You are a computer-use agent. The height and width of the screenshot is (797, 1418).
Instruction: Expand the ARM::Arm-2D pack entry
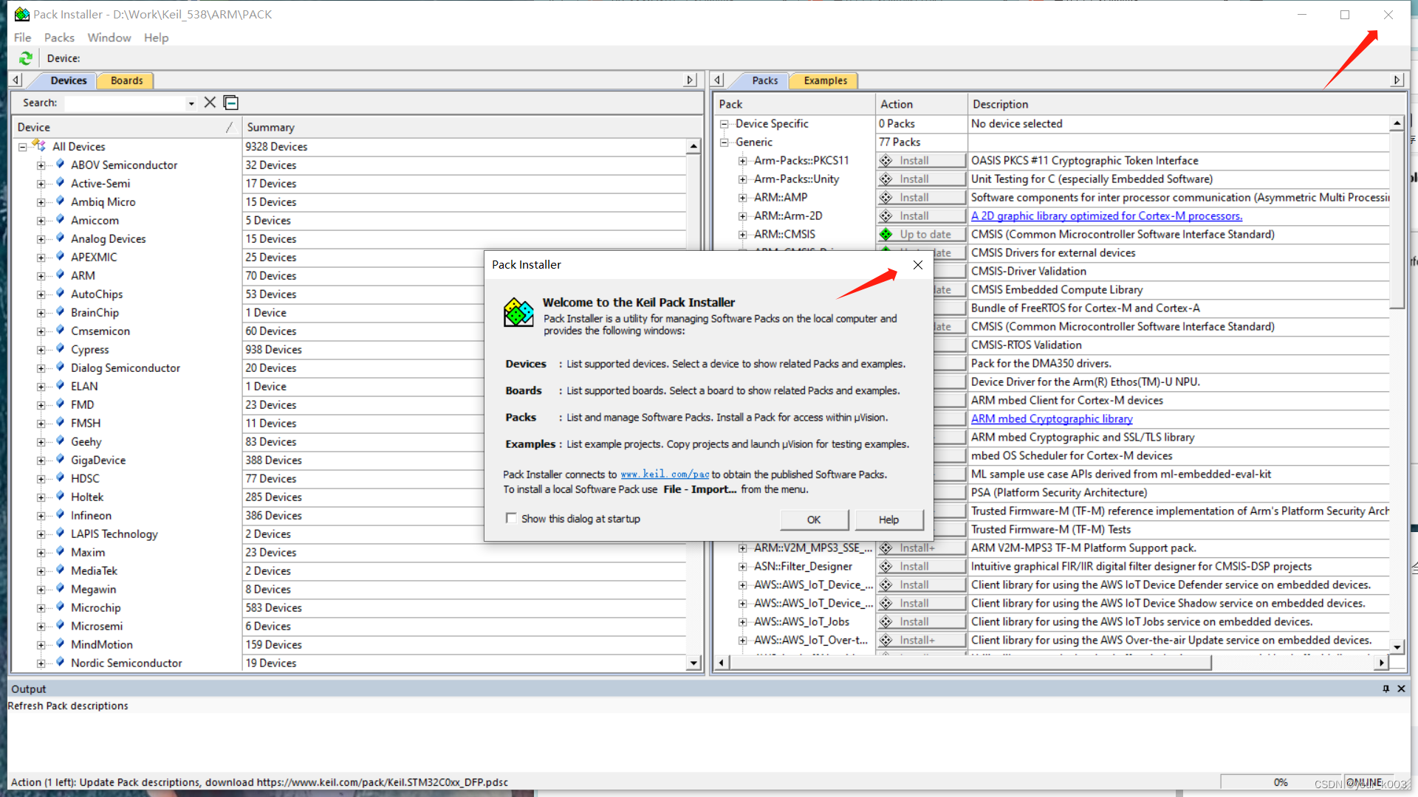pos(743,216)
